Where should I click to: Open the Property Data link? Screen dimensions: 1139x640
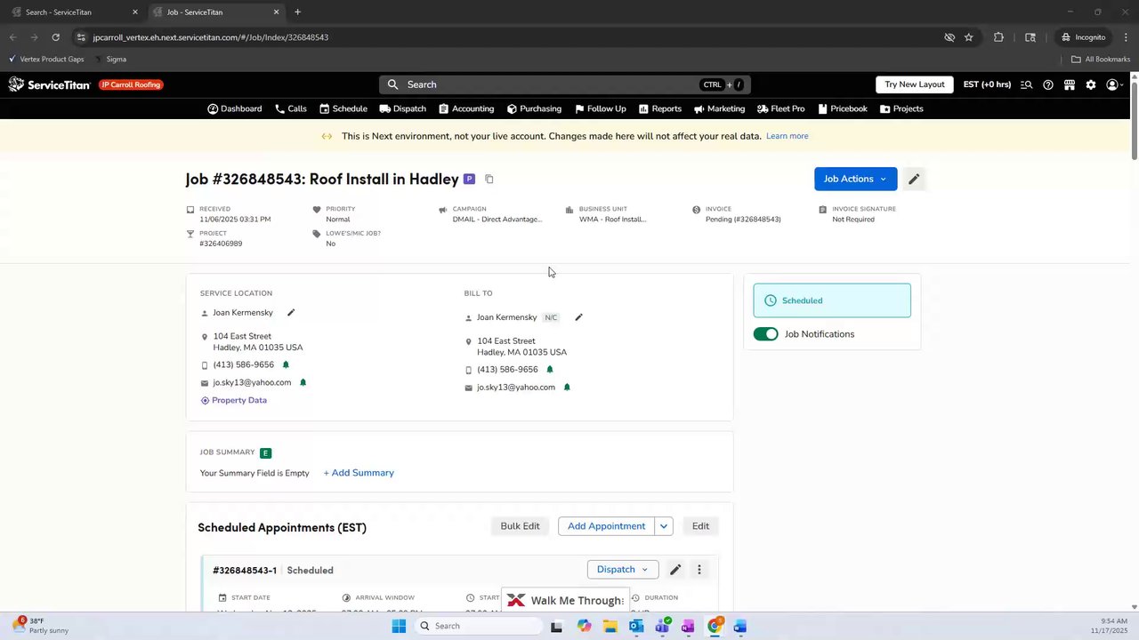pos(234,400)
